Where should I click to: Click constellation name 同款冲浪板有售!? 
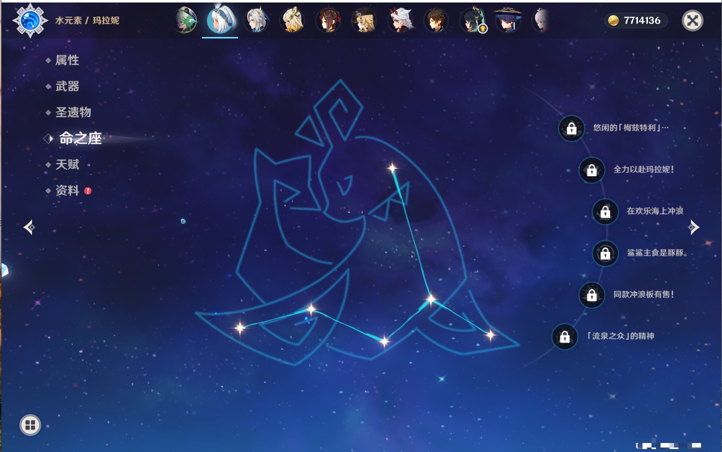click(x=643, y=295)
